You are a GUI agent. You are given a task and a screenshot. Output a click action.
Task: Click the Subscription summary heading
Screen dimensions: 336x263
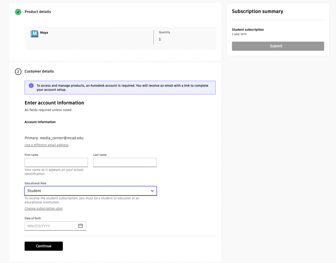pyautogui.click(x=257, y=11)
